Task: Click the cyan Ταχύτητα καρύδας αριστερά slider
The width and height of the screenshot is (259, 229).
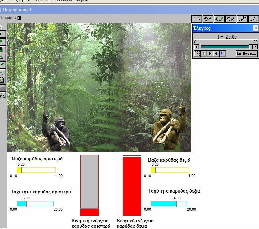Action: coord(35,204)
